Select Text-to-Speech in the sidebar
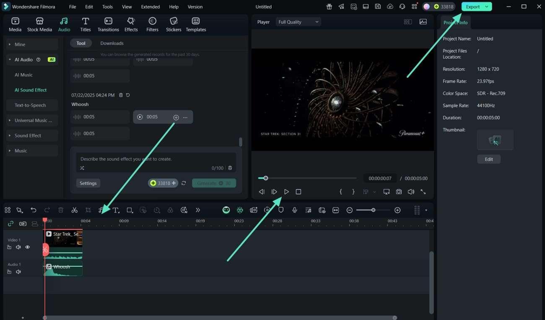Screen dimensions: 545x320 (30, 105)
